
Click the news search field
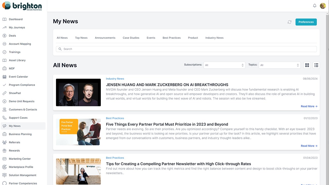[x=186, y=49]
